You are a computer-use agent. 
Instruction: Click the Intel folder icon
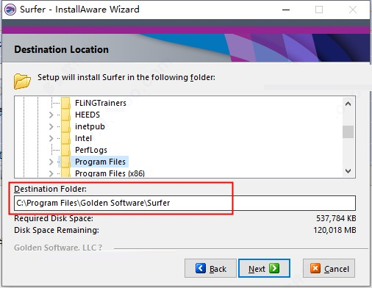(66, 138)
